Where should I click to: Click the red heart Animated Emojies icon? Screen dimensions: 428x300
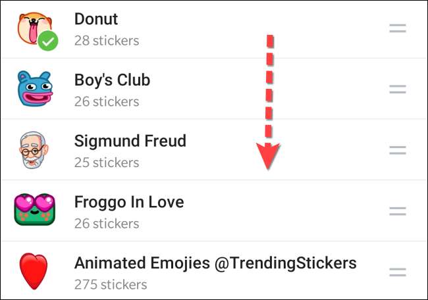tap(34, 271)
